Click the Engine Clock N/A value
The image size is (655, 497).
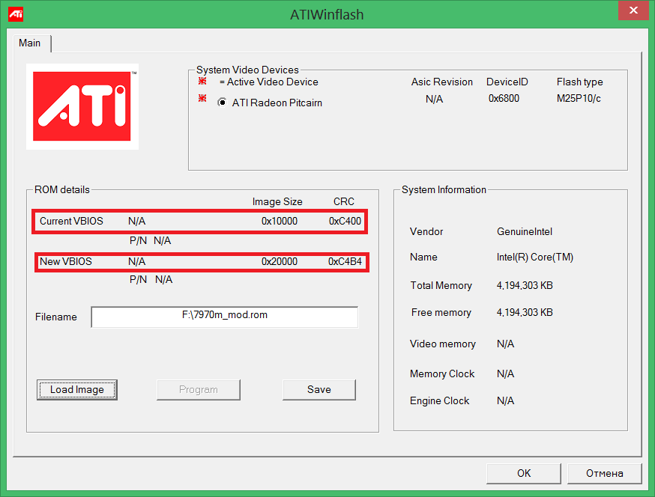coord(505,401)
